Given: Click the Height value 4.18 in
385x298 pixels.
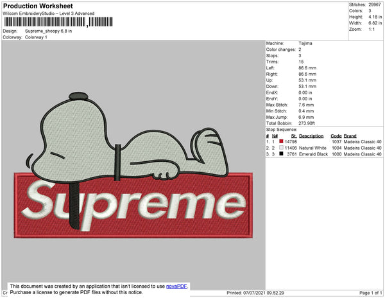Looking at the screenshot, I should (x=375, y=17).
